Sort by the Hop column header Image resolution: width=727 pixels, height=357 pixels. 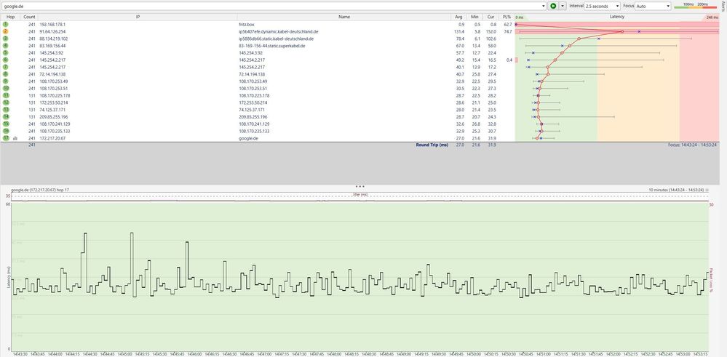[x=11, y=17]
